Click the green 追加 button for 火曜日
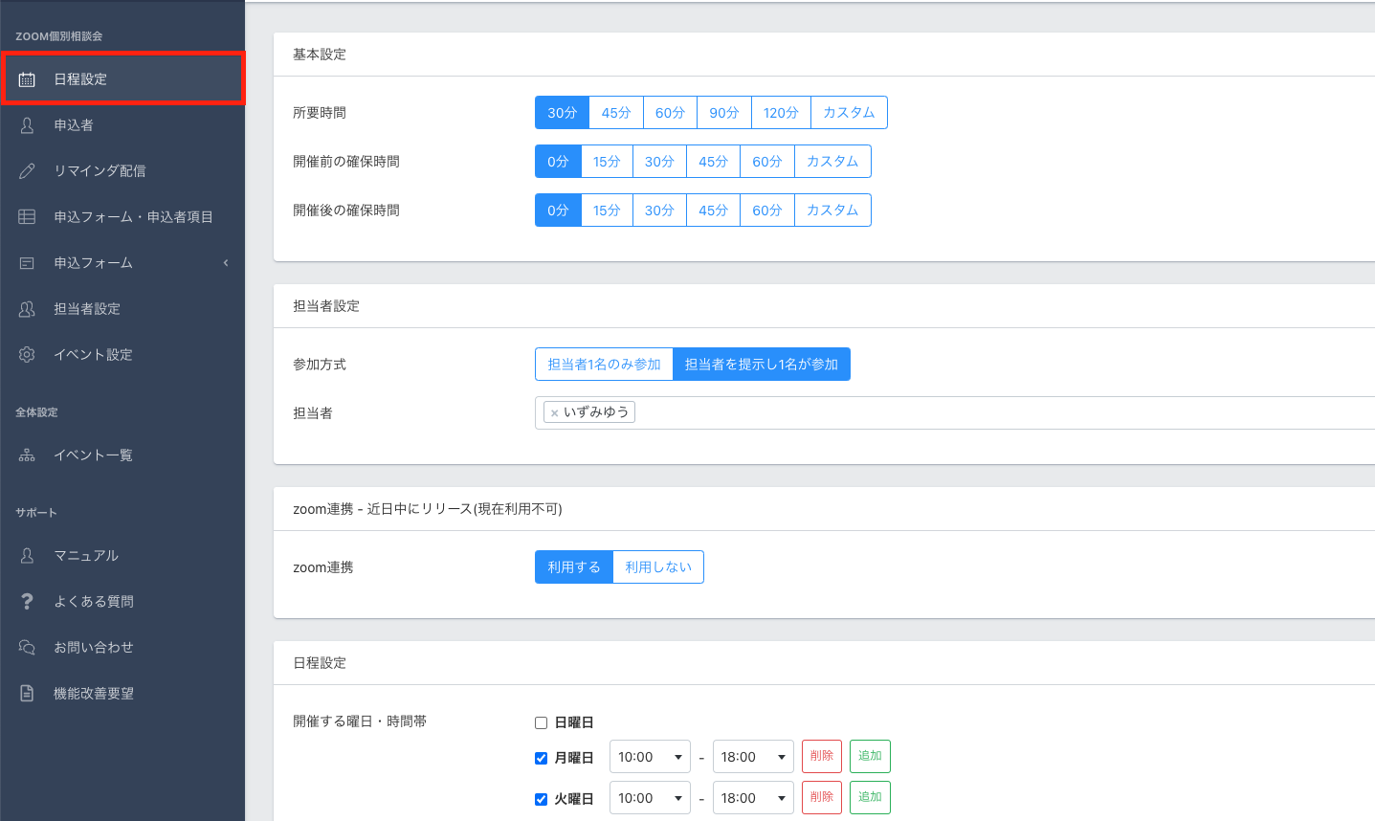This screenshot has height=821, width=1375. click(x=870, y=797)
